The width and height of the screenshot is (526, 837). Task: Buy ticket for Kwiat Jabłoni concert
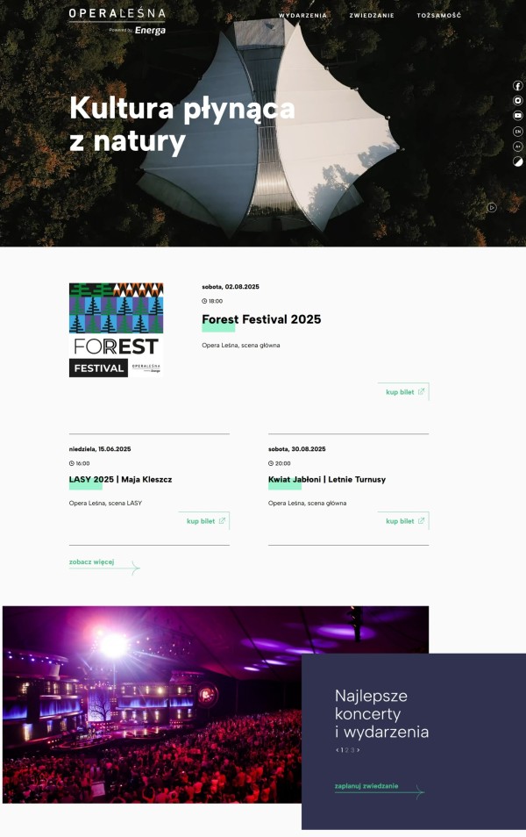click(404, 521)
